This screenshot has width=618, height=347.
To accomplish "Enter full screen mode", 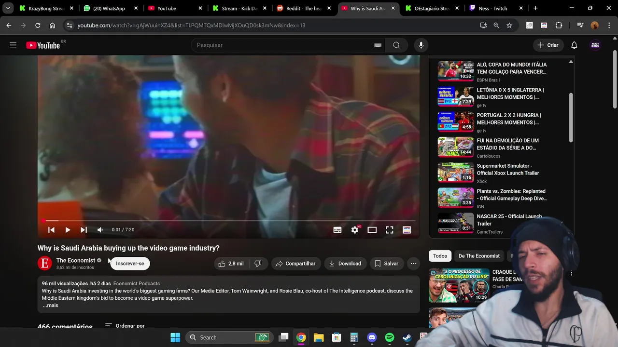I will click(x=389, y=230).
